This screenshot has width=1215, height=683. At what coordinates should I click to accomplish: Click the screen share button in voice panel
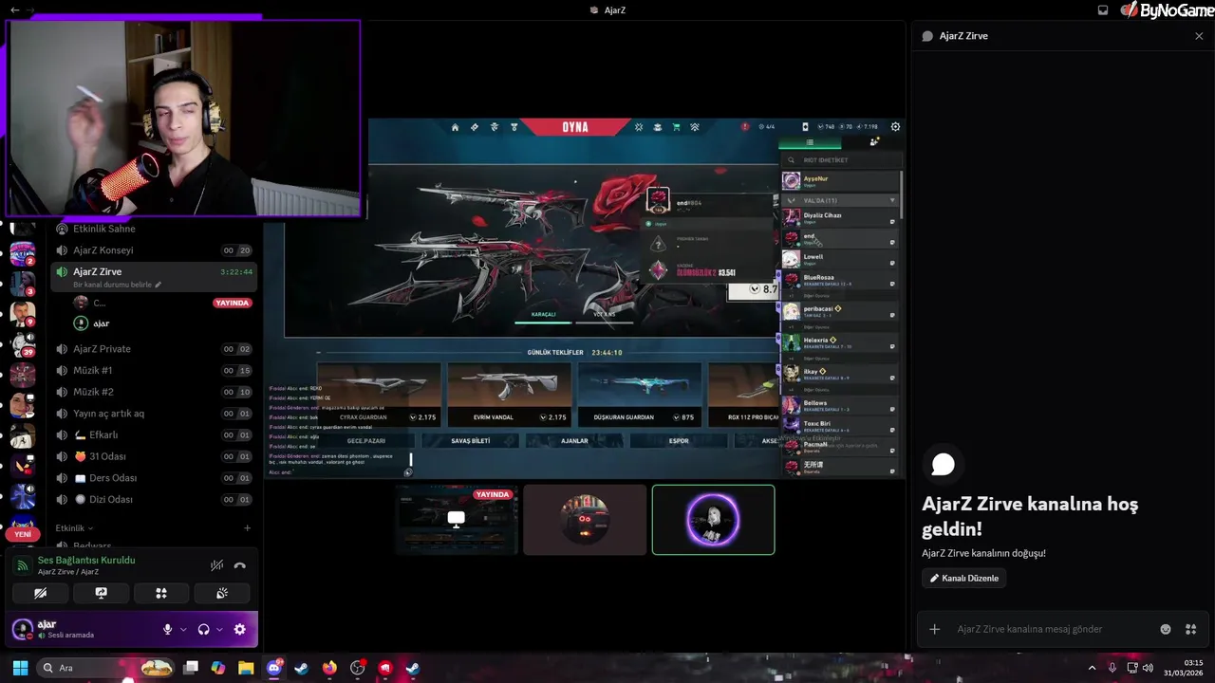101,593
